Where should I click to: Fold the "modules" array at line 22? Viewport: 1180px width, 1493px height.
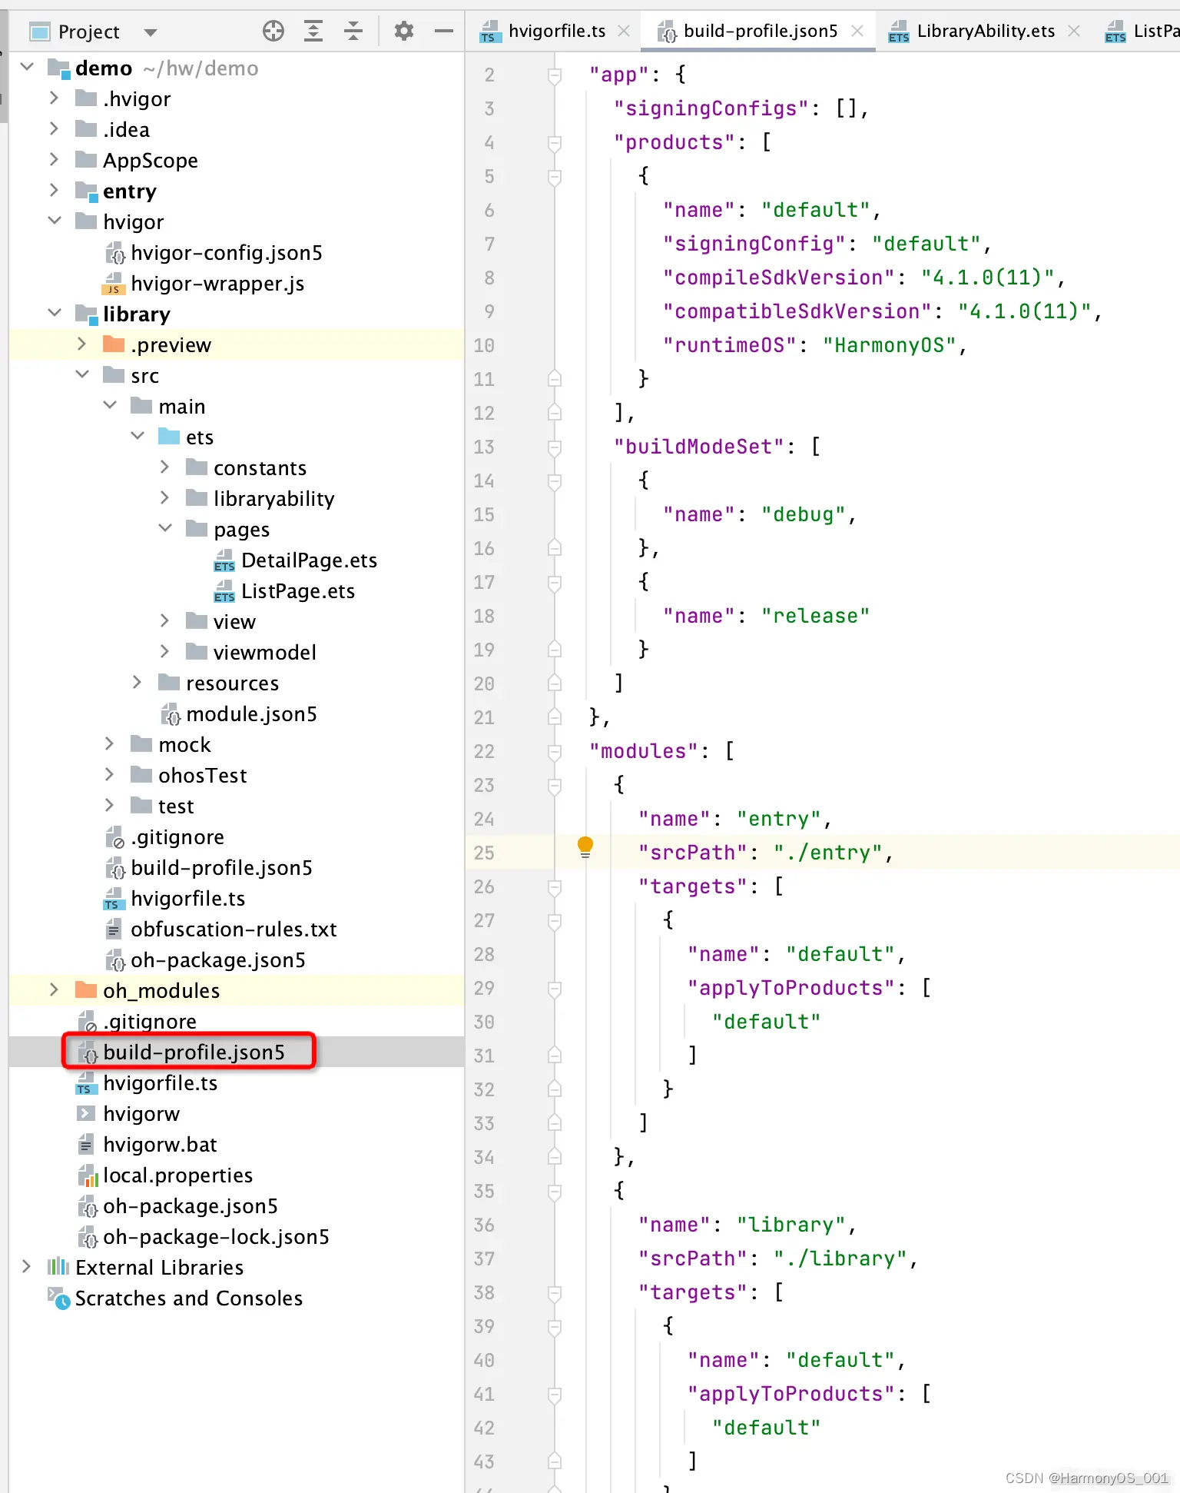(555, 752)
